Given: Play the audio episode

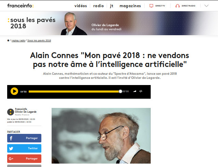Looking at the screenshot, I should coord(14,91).
